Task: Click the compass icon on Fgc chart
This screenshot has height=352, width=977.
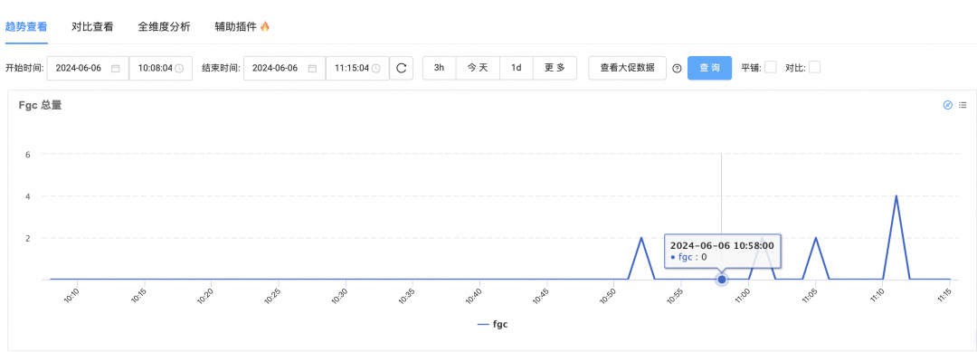Action: pyautogui.click(x=948, y=105)
